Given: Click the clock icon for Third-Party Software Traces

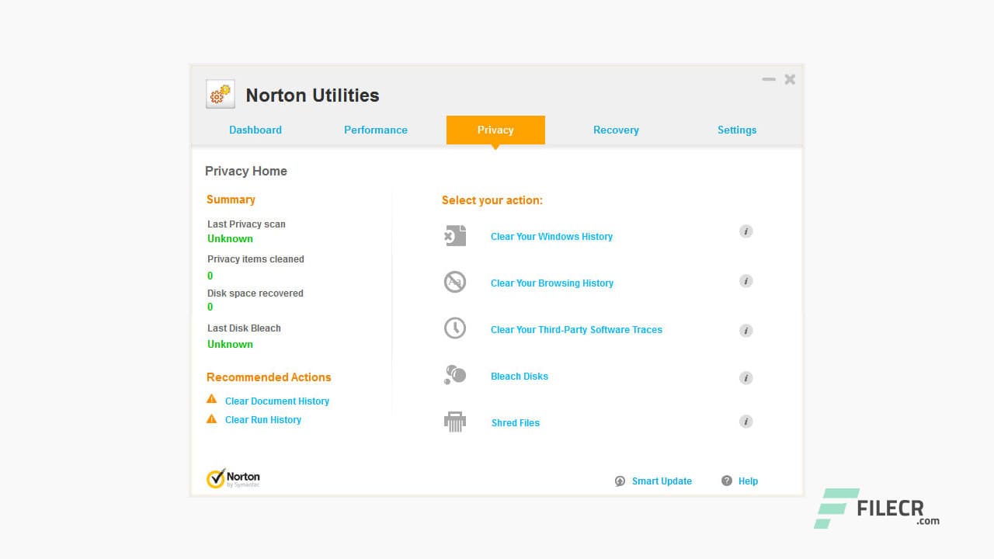Looking at the screenshot, I should coord(454,328).
